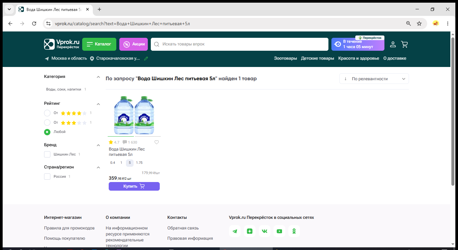Collapse the Бренд filter section

(98, 145)
